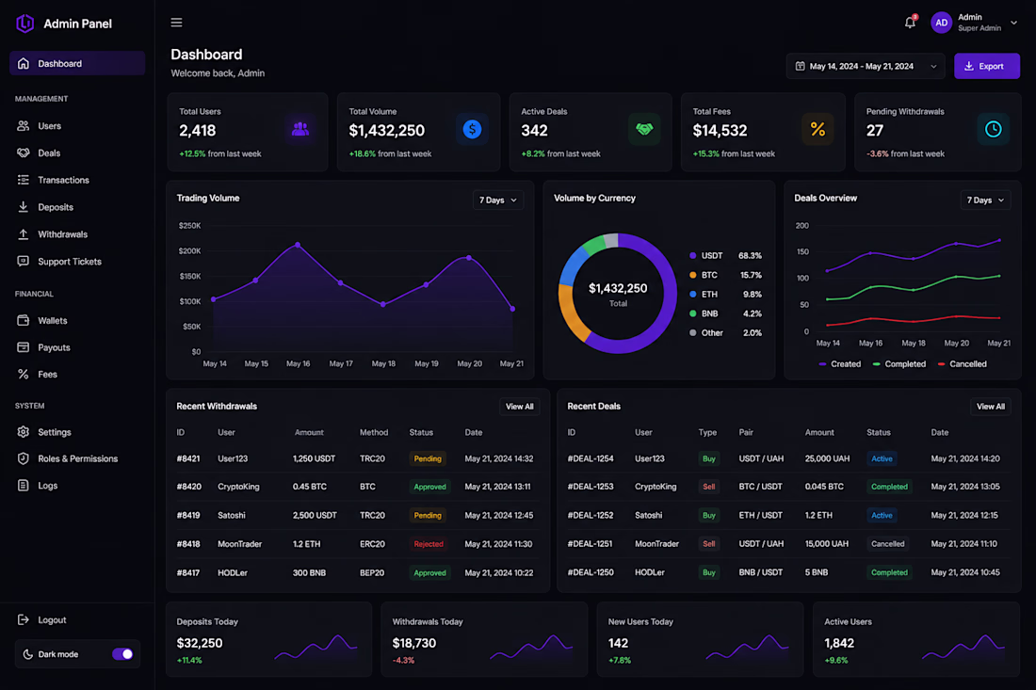The height and width of the screenshot is (690, 1036).
Task: Click the Pending Withdrawals clock icon
Action: click(993, 129)
